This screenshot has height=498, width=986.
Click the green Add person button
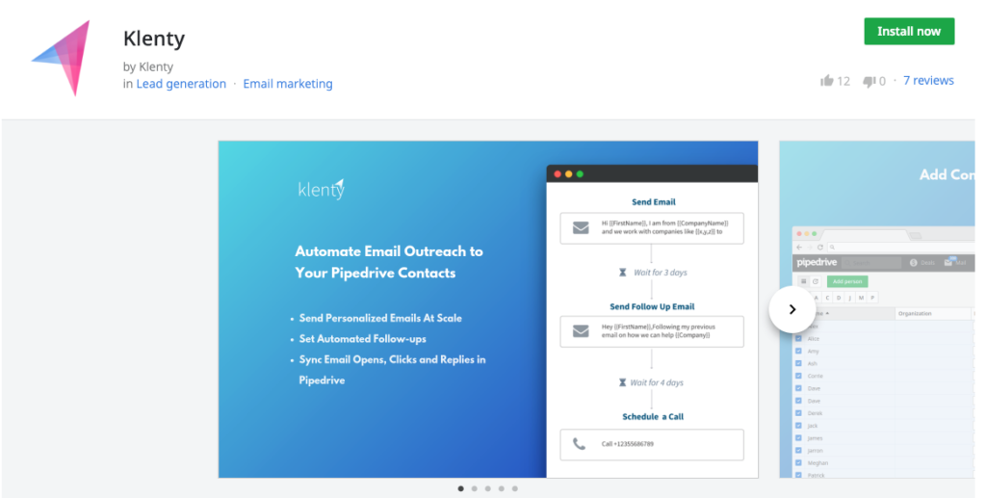click(x=847, y=281)
